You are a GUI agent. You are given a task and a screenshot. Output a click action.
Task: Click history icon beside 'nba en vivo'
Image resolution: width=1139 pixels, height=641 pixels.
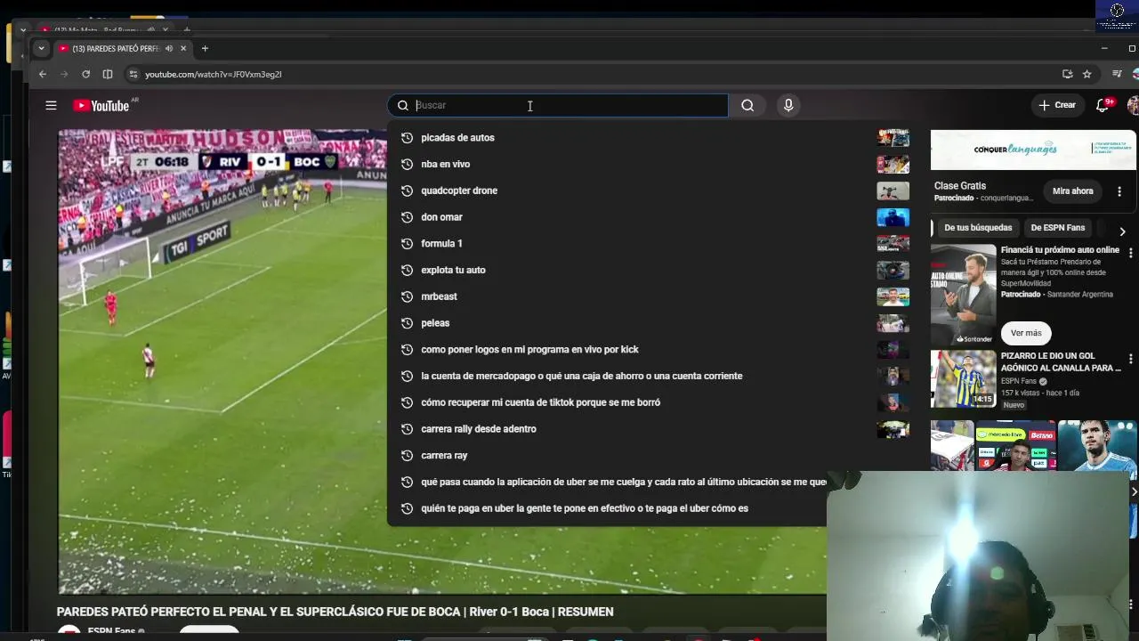(x=408, y=164)
